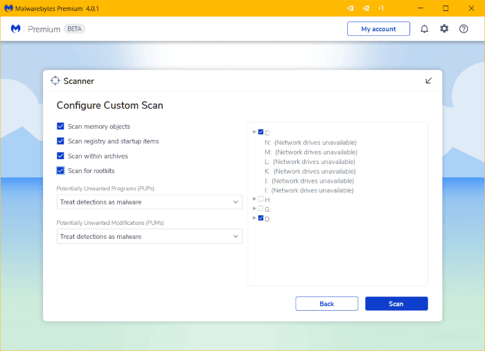Expand the D: drive tree node

tap(254, 218)
